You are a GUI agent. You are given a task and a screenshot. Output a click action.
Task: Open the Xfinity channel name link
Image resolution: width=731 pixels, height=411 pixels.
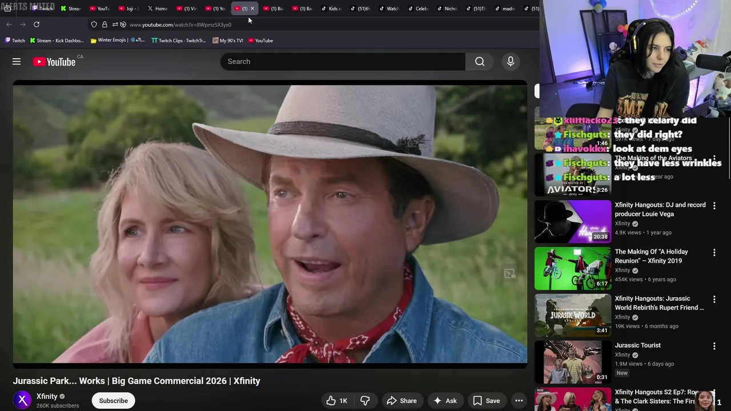pyautogui.click(x=47, y=396)
